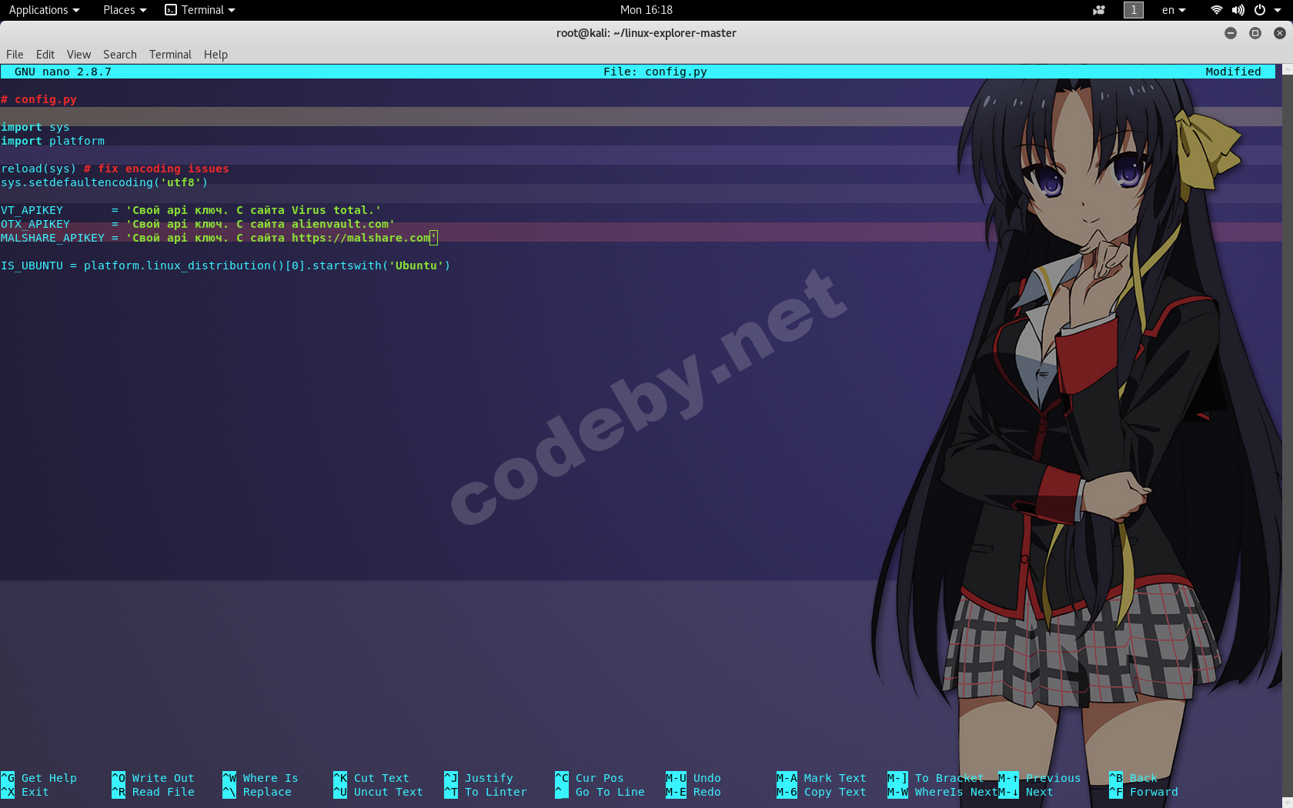Open the View menu
The width and height of the screenshot is (1293, 808).
[x=79, y=55]
